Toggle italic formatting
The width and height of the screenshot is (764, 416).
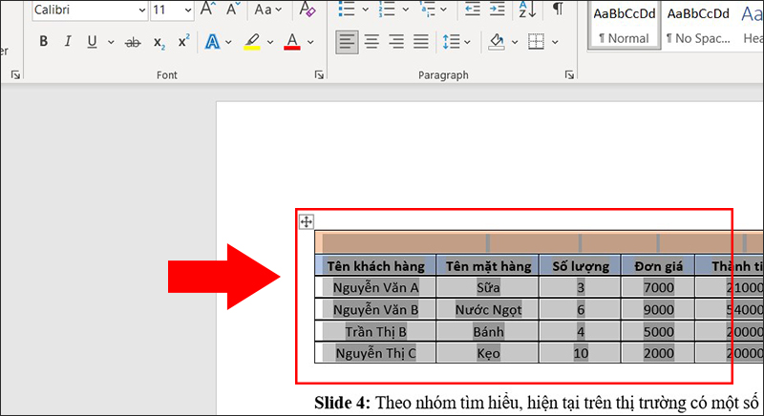coord(68,42)
